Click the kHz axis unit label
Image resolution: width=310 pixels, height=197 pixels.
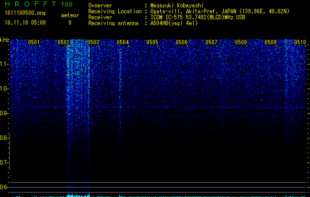pos(4,40)
